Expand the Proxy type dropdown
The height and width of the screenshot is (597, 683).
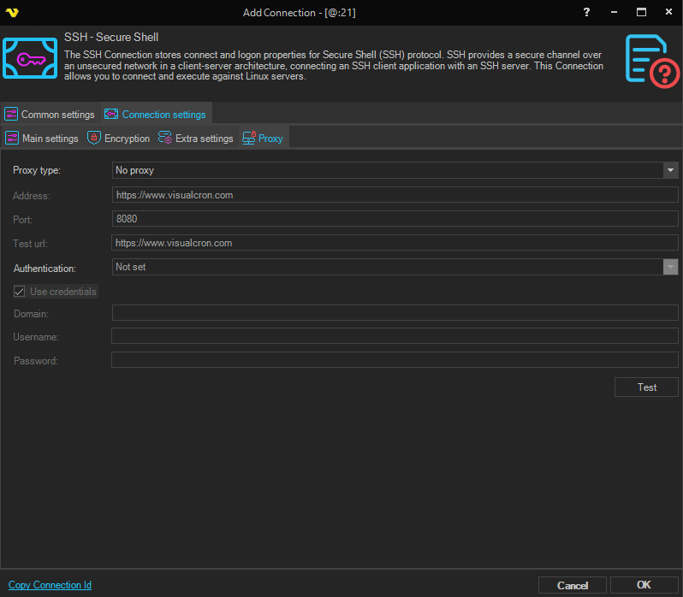[x=671, y=170]
